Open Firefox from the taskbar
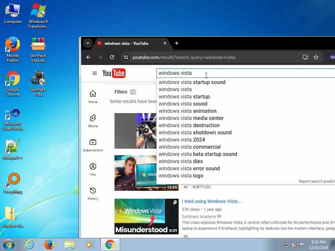 [x=49, y=244]
